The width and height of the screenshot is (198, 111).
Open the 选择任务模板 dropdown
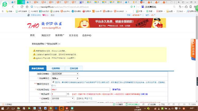tap(65, 74)
